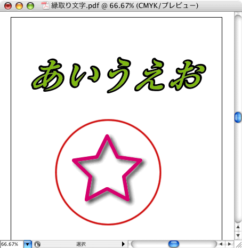Click the scroll down arrow
This screenshot has height=248, width=242.
tap(238, 235)
